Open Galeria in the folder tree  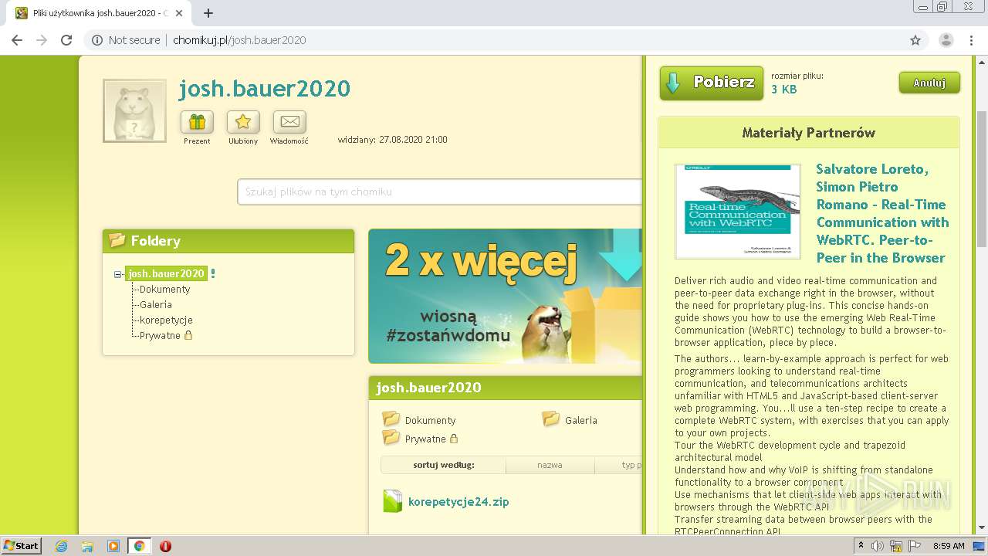[156, 304]
